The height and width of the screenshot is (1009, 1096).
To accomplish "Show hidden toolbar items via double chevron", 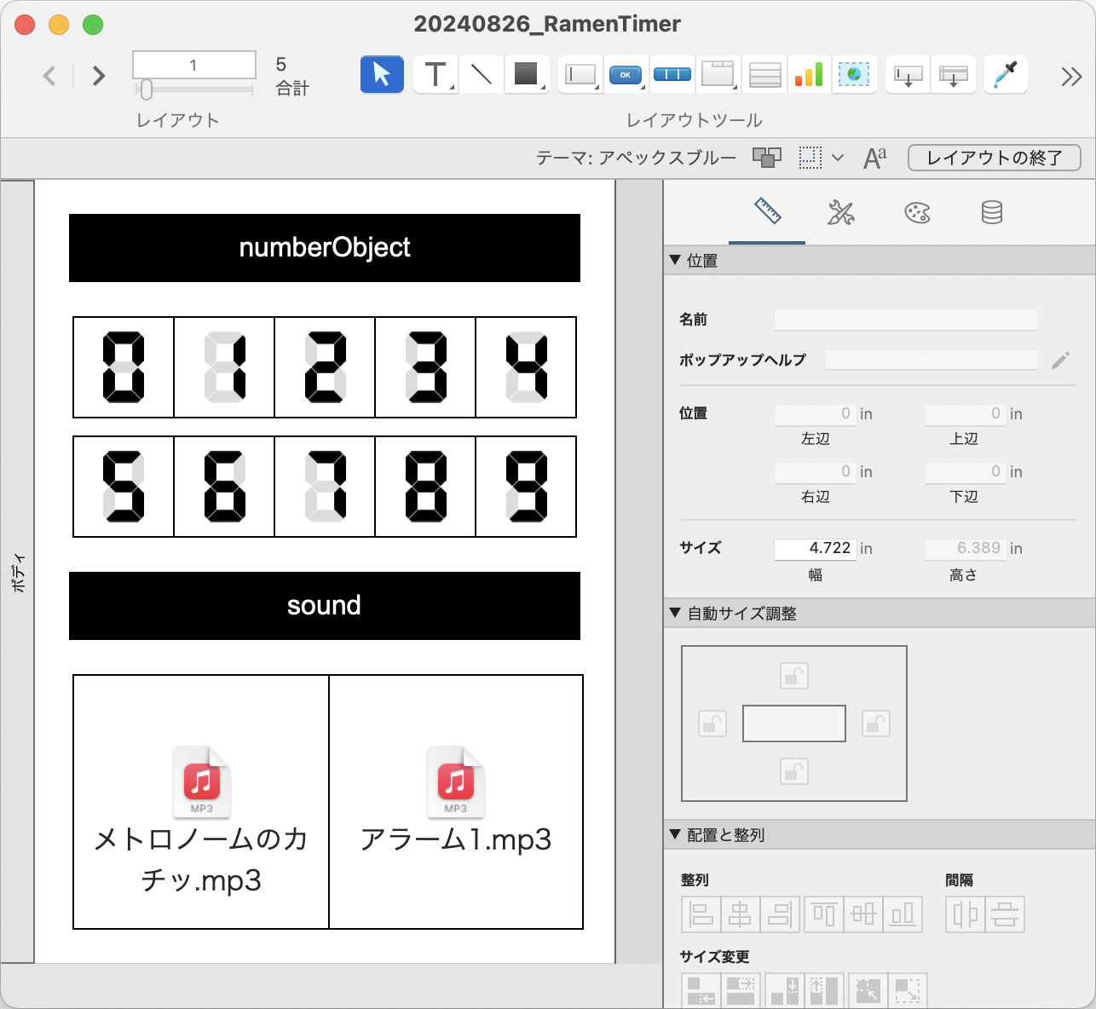I will [x=1071, y=77].
